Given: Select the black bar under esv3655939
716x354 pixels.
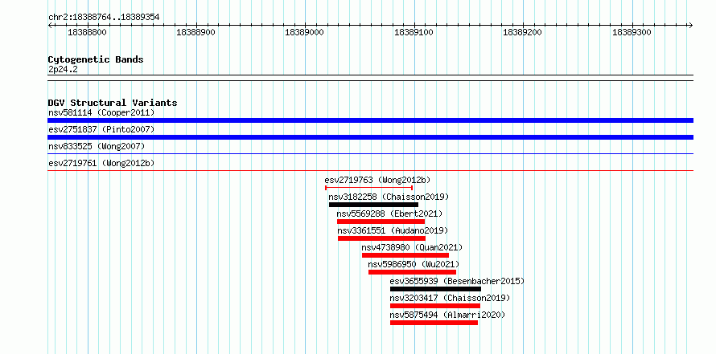Looking at the screenshot, I should click(435, 289).
